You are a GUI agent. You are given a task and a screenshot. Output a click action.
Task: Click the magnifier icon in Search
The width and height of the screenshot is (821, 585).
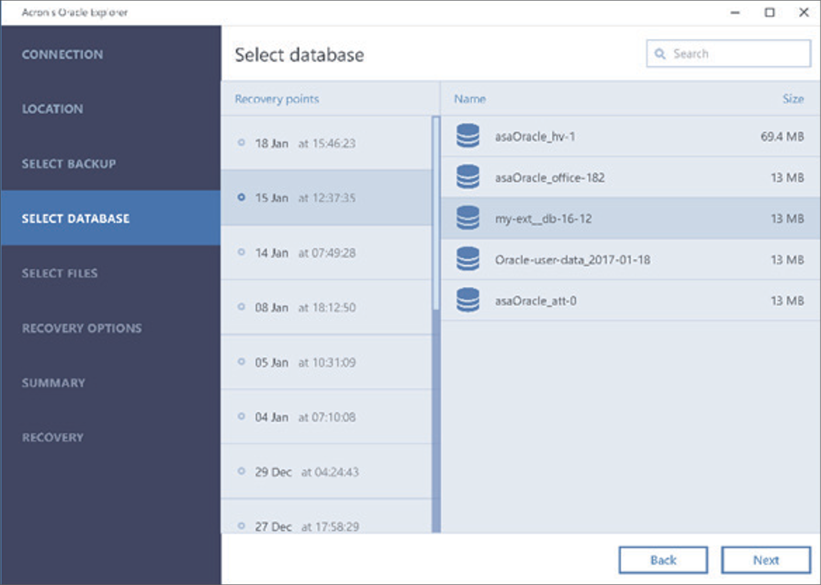pos(660,54)
